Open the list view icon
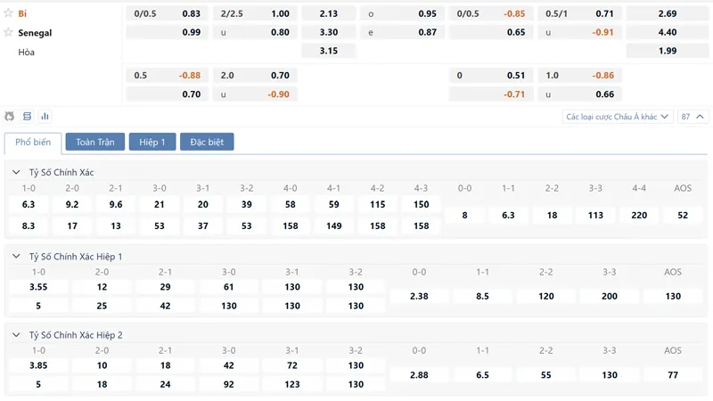This screenshot has height=401, width=713. tap(28, 116)
